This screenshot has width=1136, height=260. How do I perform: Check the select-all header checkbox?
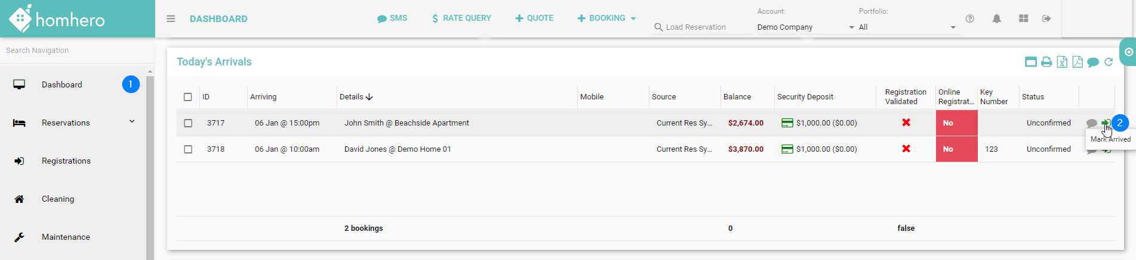188,97
